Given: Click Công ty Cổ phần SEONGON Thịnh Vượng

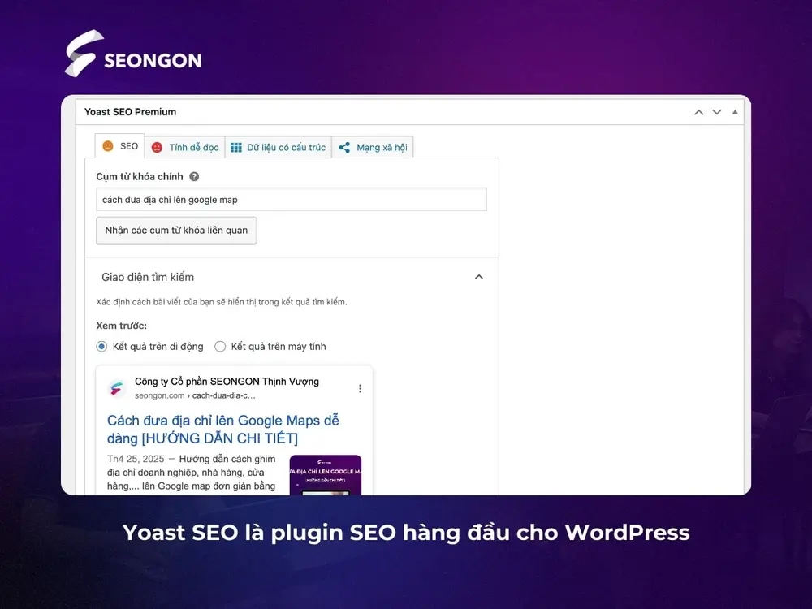Looking at the screenshot, I should tap(227, 382).
